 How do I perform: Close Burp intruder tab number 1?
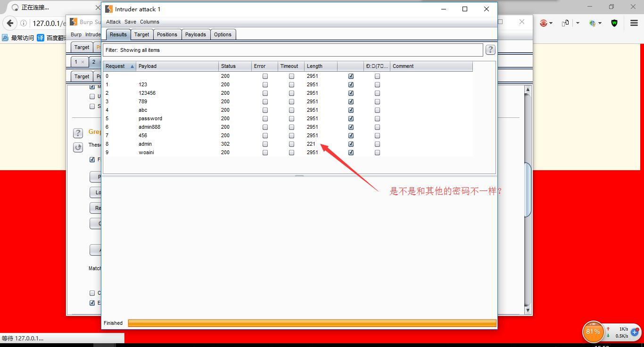(83, 62)
